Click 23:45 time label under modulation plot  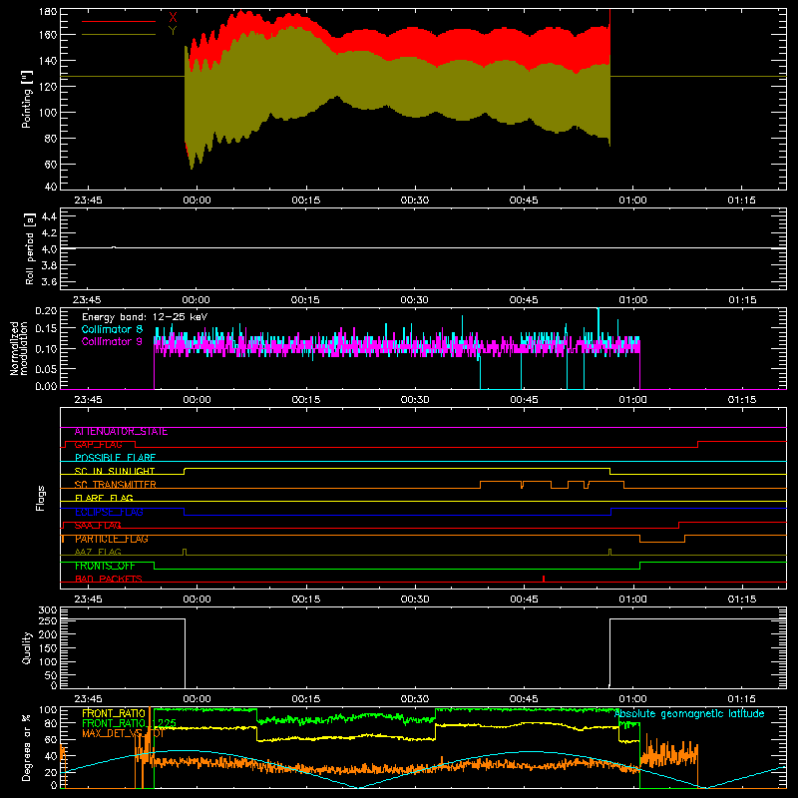pos(88,400)
